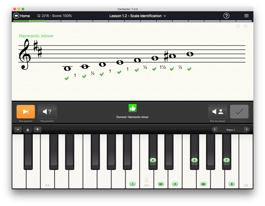The height and width of the screenshot is (206, 265).
Task: Click the green thumbs-up icon
Action: (132, 108)
